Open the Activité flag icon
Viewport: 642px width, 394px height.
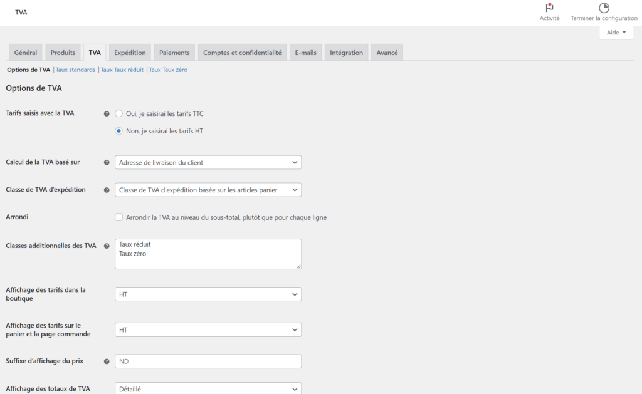[549, 8]
